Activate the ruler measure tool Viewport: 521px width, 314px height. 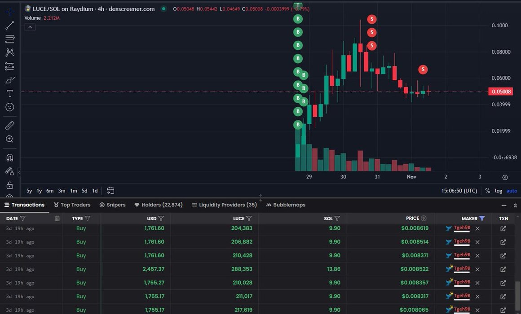[x=9, y=125]
